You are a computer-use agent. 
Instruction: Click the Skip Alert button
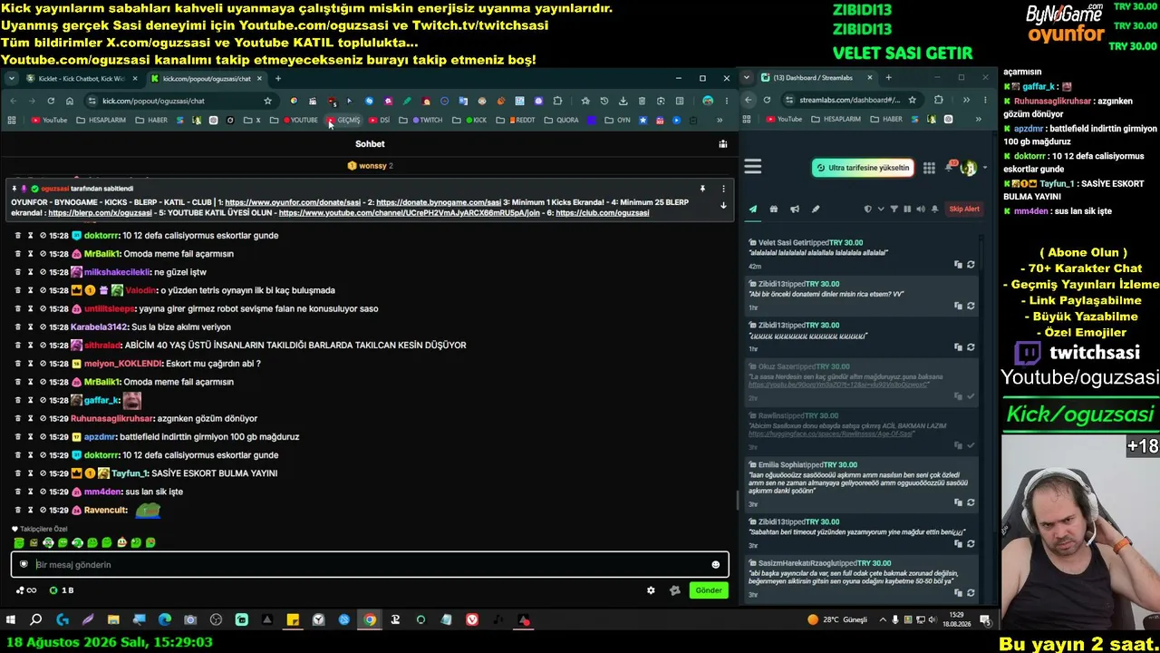click(x=964, y=210)
